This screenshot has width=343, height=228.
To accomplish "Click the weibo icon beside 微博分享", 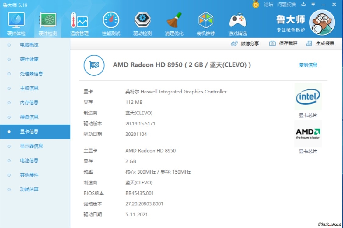I will (x=234, y=44).
